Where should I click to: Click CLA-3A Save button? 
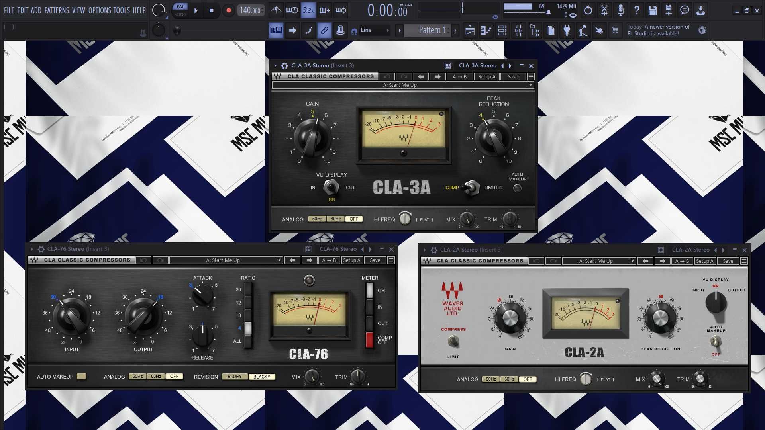coord(513,77)
